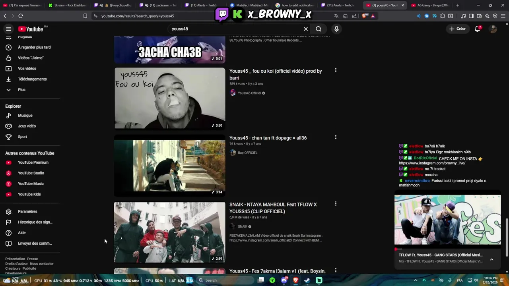
Task: Switch to Stream - Kick Dashboard tab
Action: point(67,5)
